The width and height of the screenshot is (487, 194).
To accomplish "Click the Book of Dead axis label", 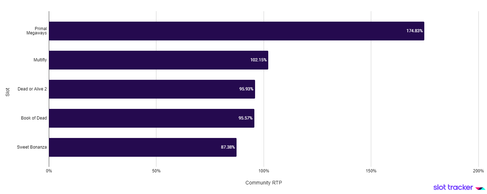I will [34, 118].
